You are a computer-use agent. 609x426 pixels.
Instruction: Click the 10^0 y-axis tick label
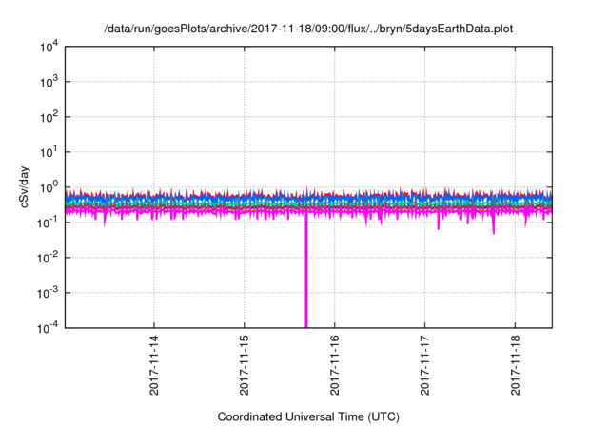tap(49, 187)
